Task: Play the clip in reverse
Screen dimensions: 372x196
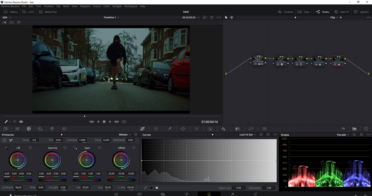Action: point(98,122)
